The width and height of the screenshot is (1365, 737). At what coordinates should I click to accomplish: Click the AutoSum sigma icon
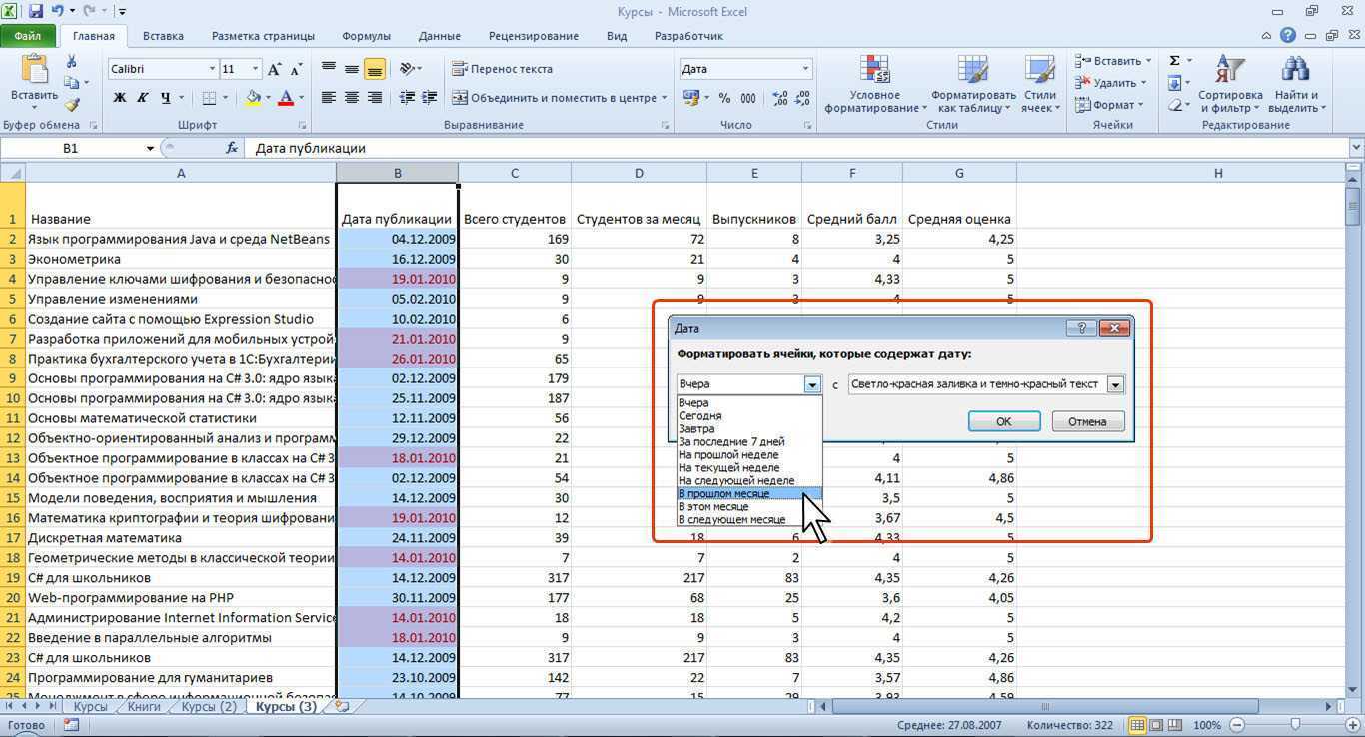click(x=1175, y=61)
